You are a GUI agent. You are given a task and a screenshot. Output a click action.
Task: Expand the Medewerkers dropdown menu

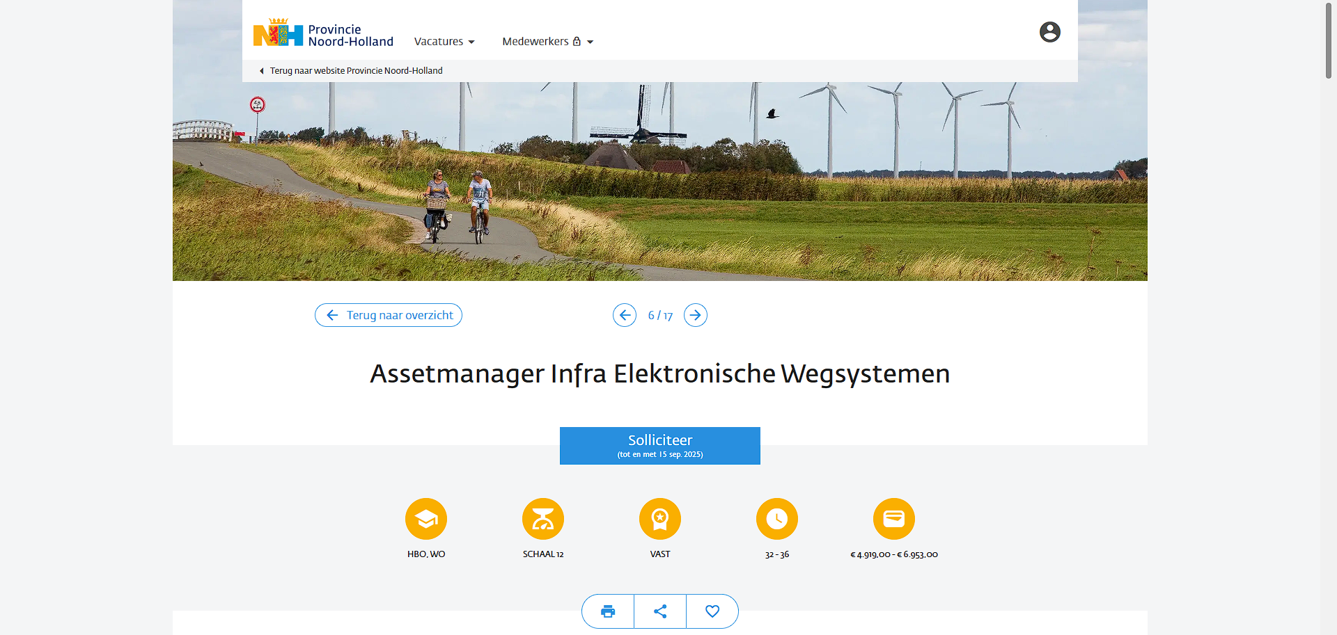(x=547, y=42)
